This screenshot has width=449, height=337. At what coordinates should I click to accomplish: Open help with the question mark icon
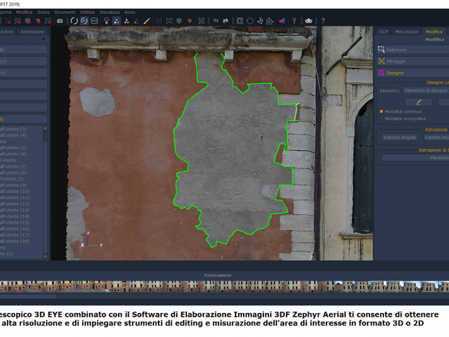(323, 21)
